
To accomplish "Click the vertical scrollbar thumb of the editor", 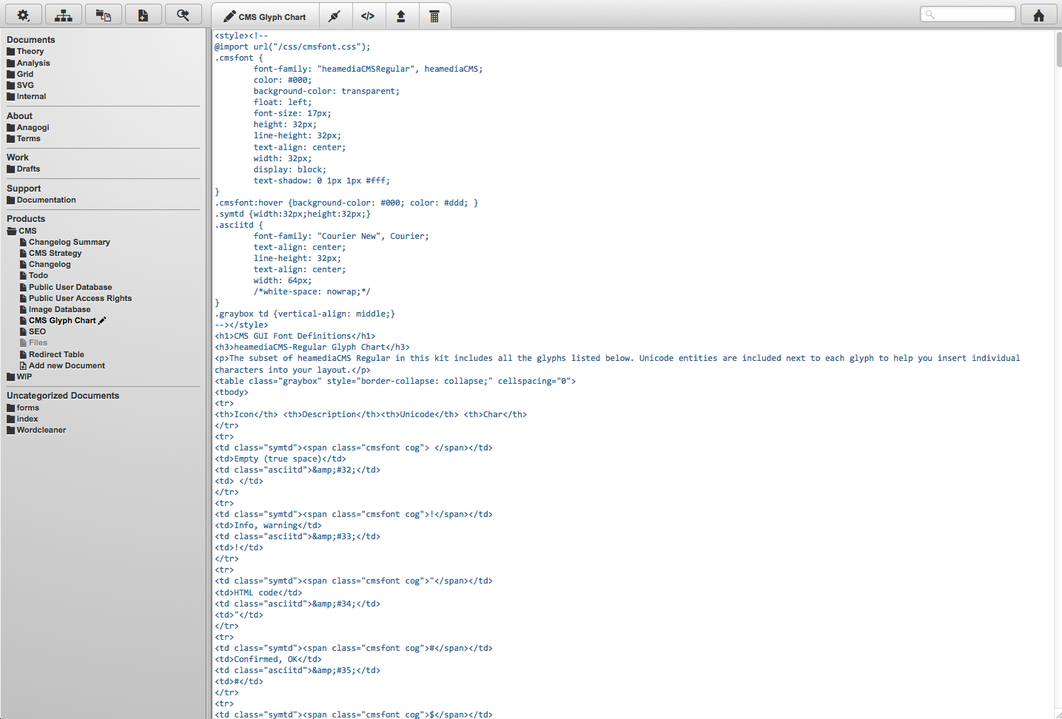I will coord(1059,50).
